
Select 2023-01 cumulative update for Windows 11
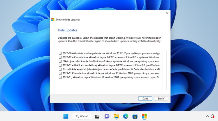click(60, 73)
